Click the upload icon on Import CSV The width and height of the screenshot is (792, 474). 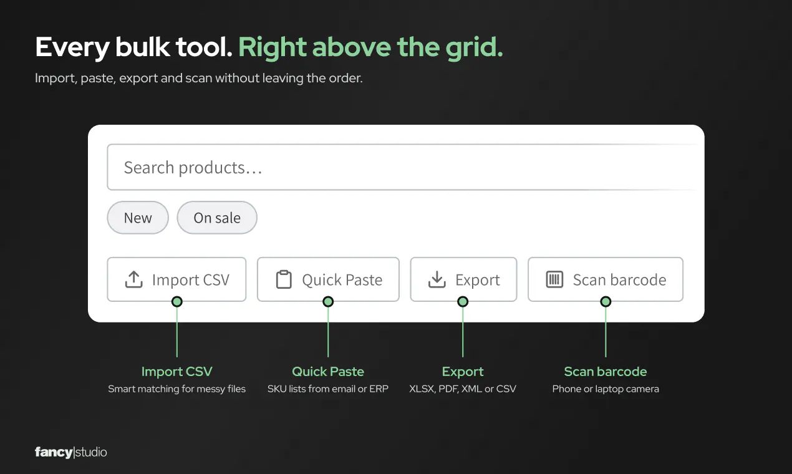pos(134,279)
